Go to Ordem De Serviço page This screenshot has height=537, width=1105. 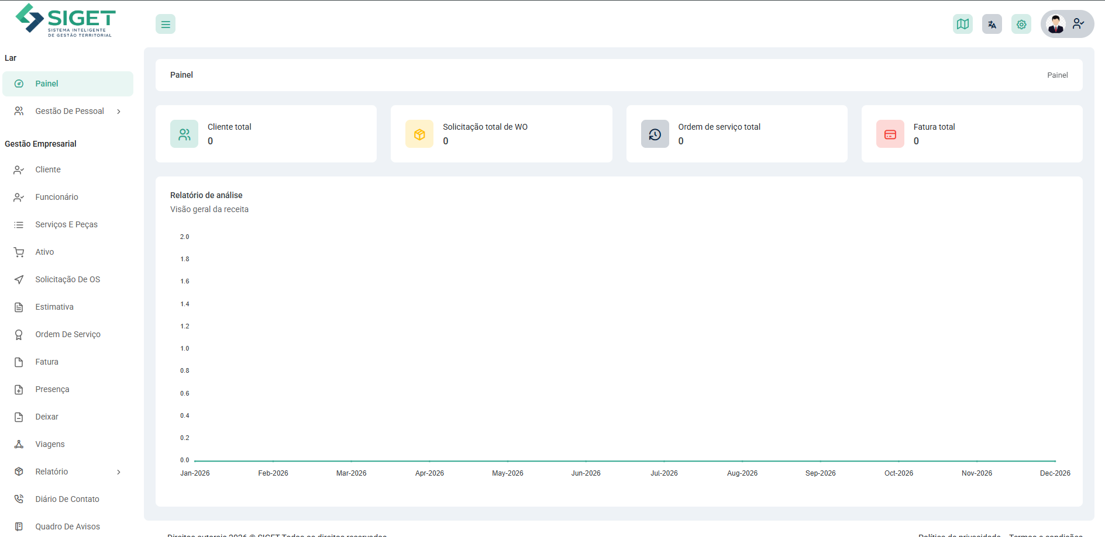click(68, 334)
